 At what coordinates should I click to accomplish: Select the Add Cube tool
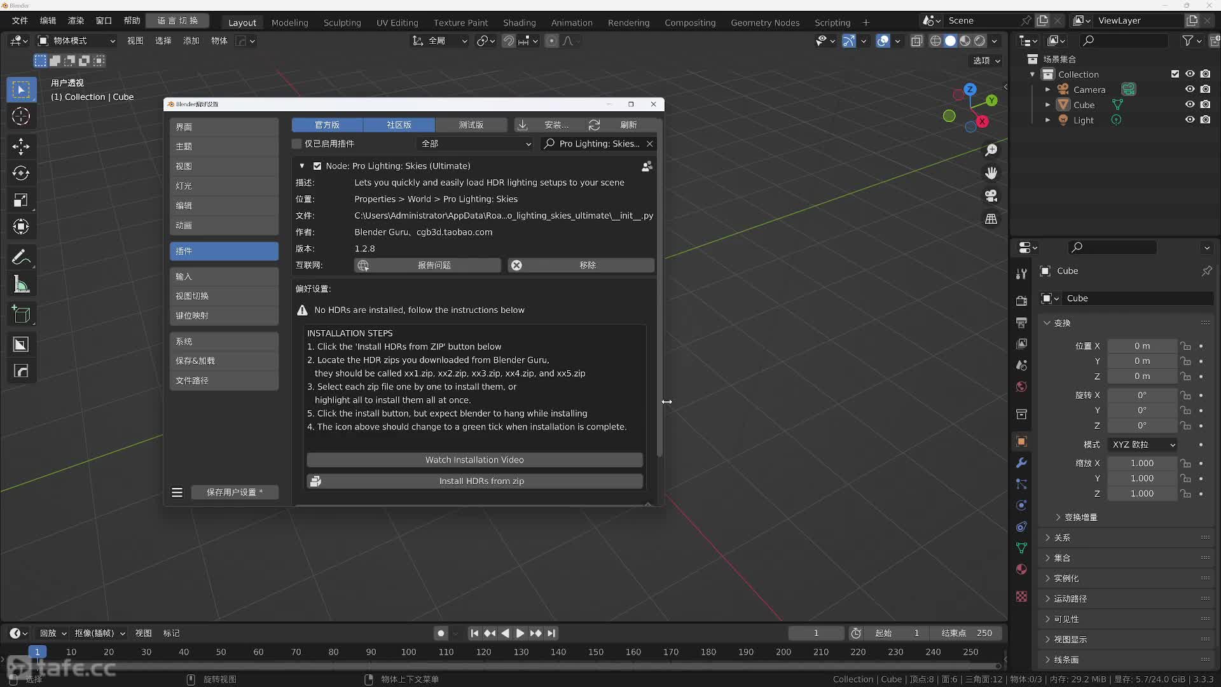pos(21,314)
